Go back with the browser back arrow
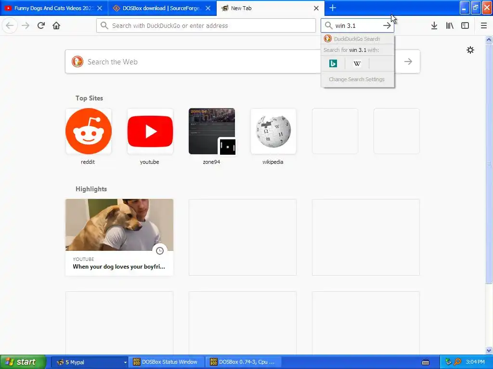This screenshot has height=369, width=493. (10, 25)
